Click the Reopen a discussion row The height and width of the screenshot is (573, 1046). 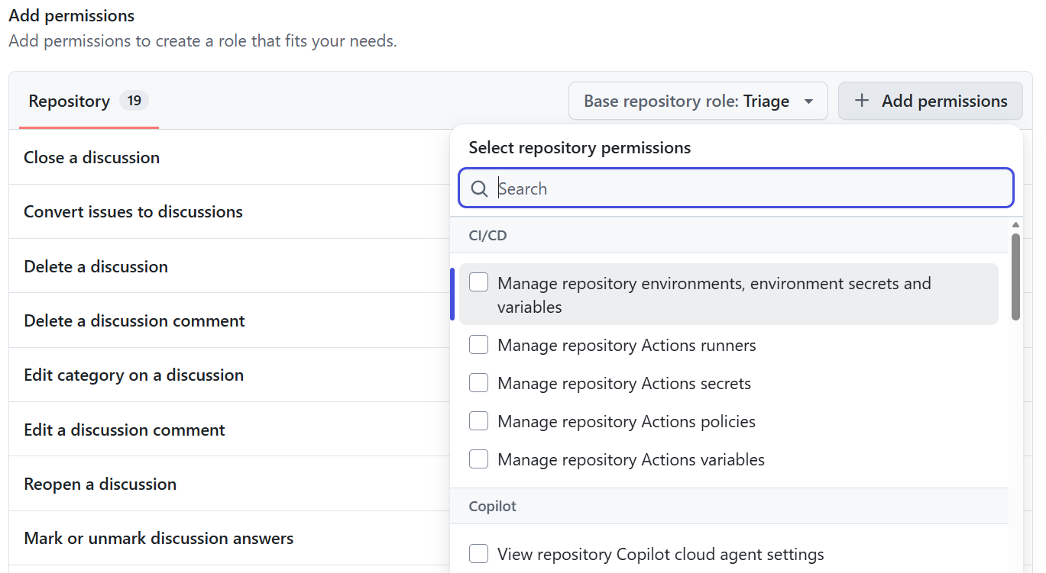(x=229, y=484)
